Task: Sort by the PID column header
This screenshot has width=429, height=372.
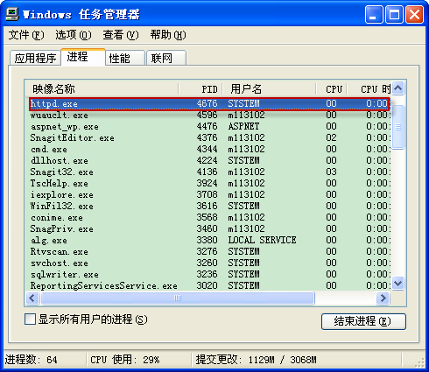Action: [200, 89]
